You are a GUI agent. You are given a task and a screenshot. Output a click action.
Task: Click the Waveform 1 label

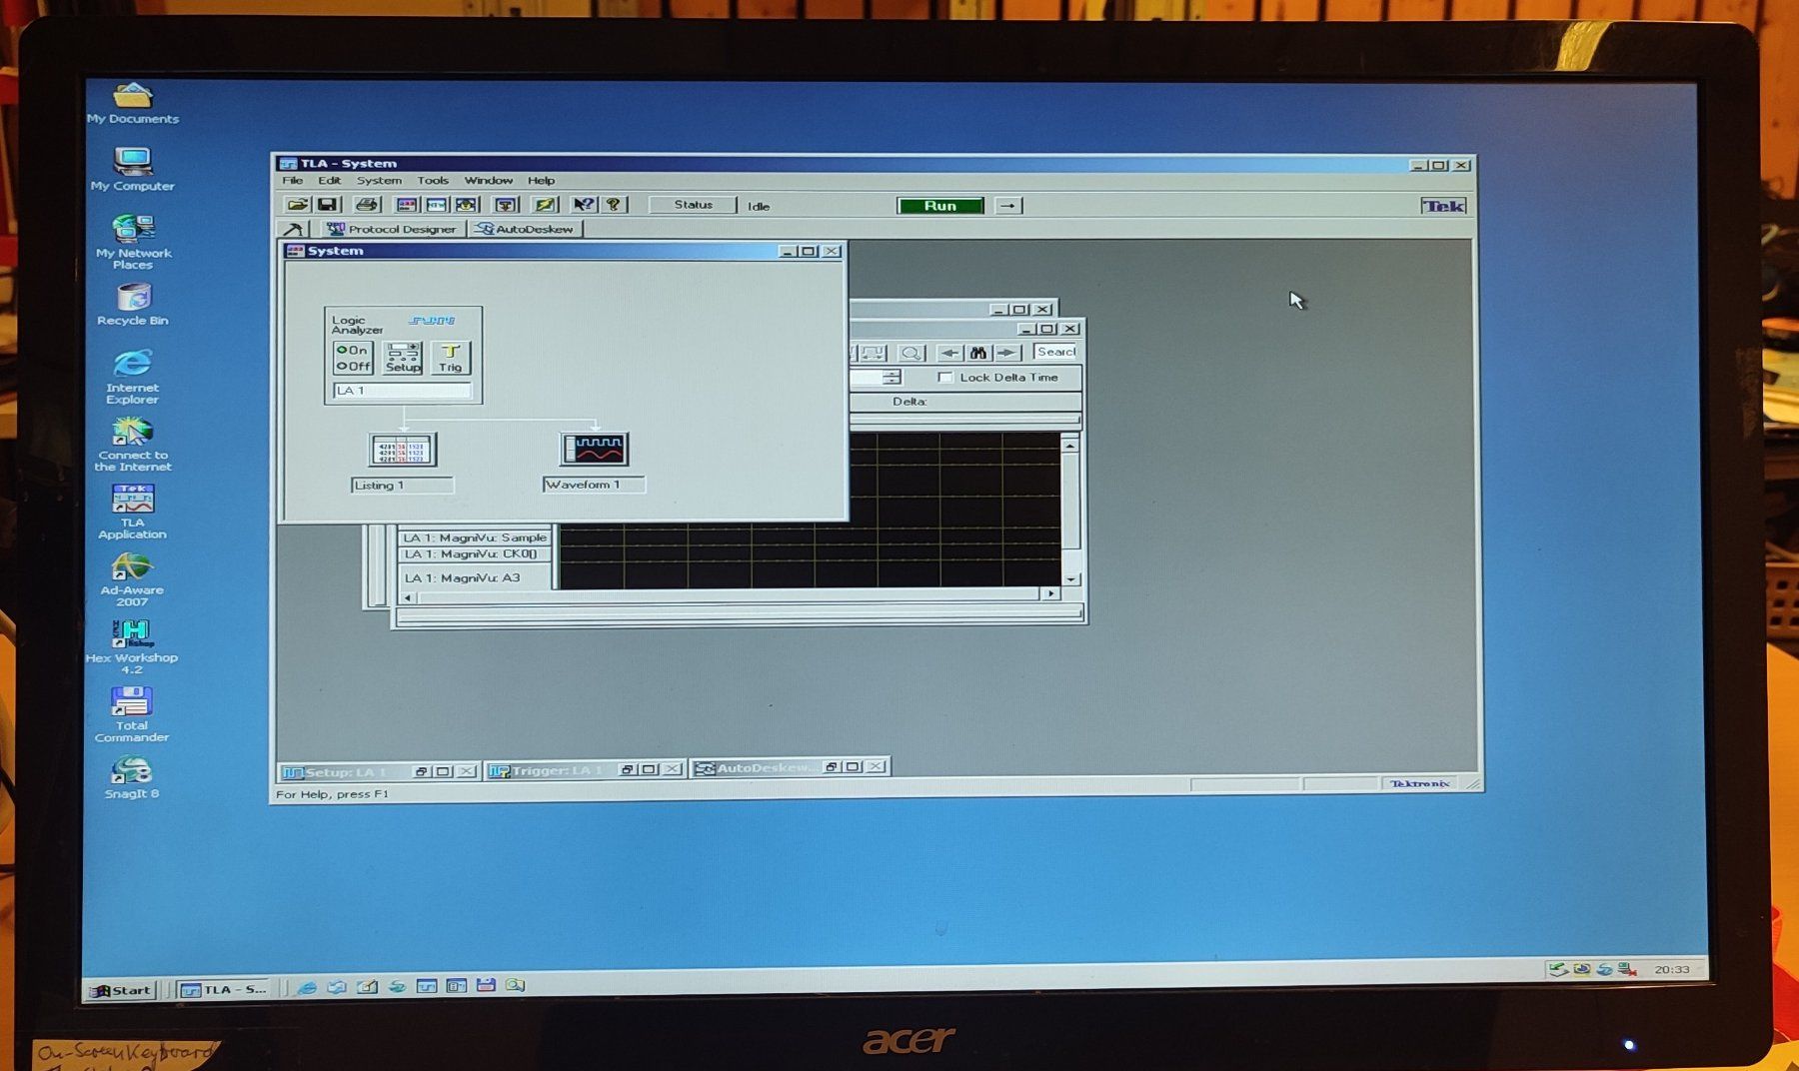594,485
